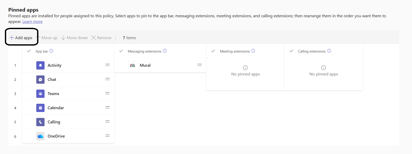Click Add apps button
The height and width of the screenshot is (154, 412).
pyautogui.click(x=21, y=38)
